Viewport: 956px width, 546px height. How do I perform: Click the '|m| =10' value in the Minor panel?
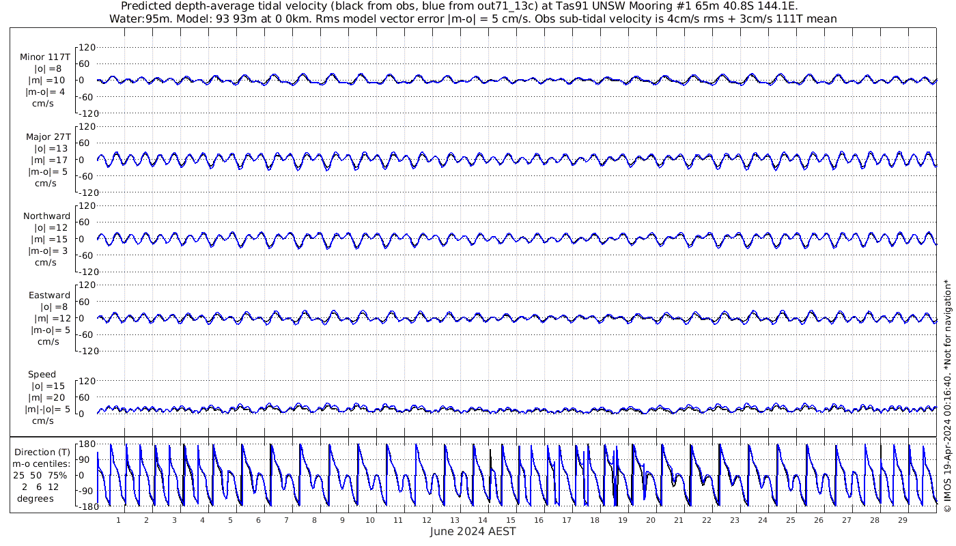tap(48, 81)
